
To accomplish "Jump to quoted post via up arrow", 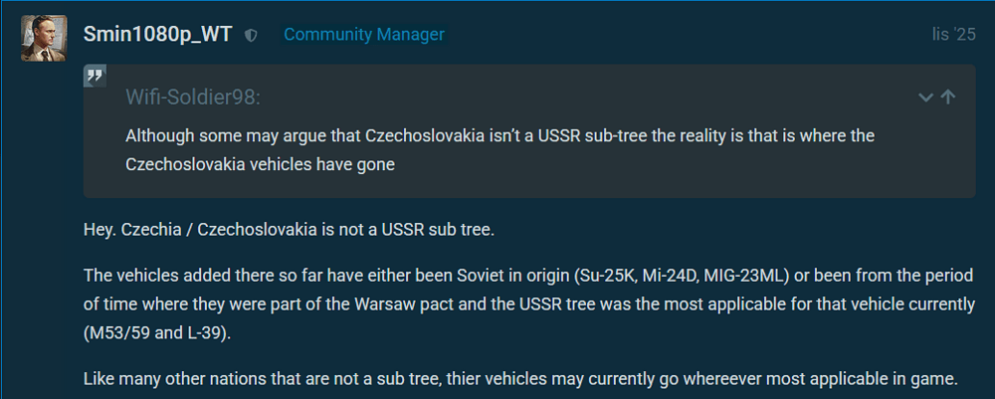I will (x=948, y=97).
